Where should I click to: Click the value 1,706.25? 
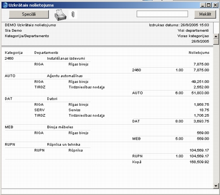201,116
